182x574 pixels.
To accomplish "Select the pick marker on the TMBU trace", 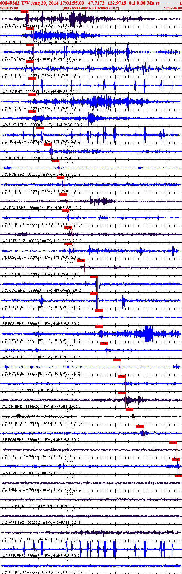I will [178, 476].
